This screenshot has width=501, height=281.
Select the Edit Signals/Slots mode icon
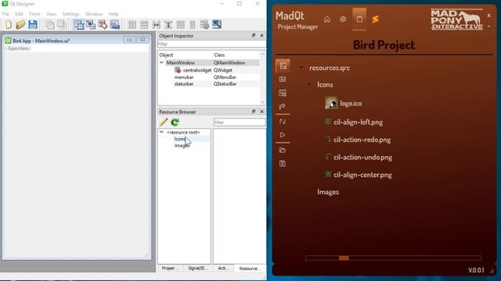click(x=91, y=24)
